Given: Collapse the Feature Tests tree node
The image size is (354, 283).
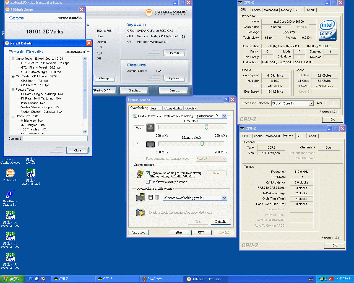Looking at the screenshot, I should click(x=13, y=90).
